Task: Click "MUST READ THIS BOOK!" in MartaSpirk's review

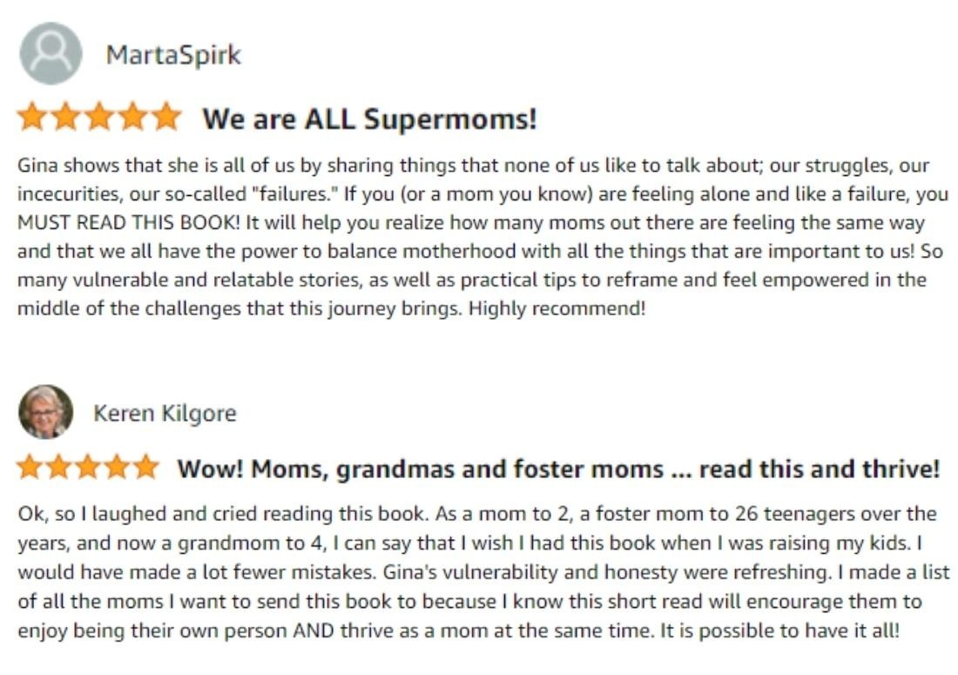Action: click(129, 222)
